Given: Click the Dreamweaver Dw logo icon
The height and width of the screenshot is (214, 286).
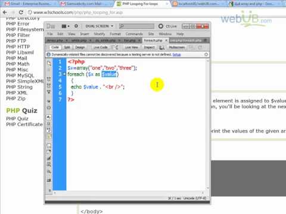Looking at the screenshot, I should point(51,26).
